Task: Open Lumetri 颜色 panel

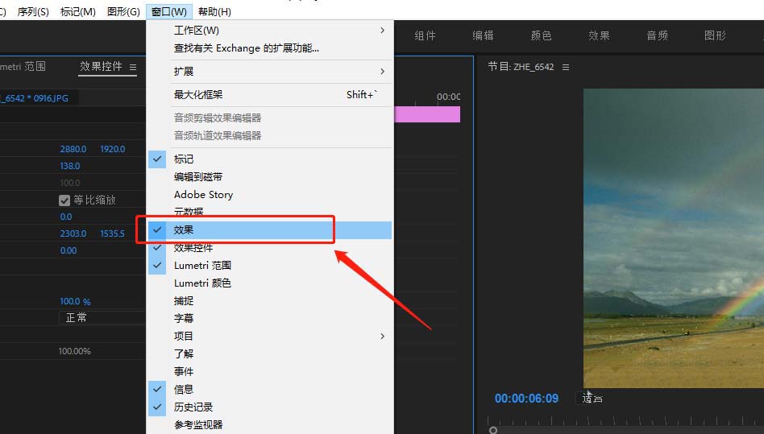Action: [x=269, y=283]
